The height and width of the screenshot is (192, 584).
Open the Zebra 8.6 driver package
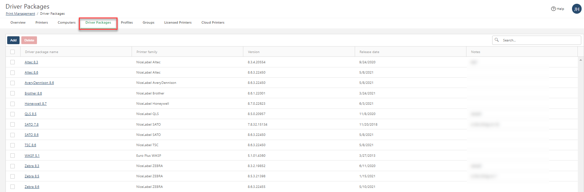coord(32,187)
